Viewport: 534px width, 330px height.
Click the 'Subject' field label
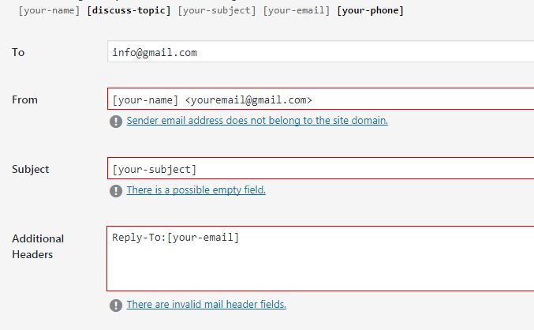(x=30, y=169)
